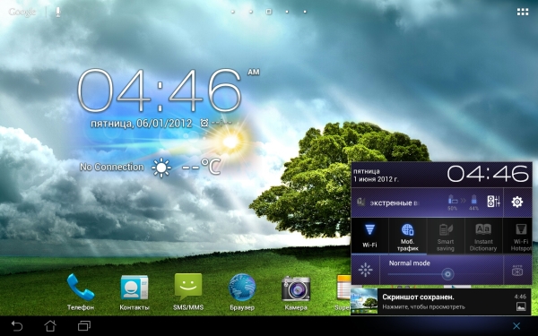
Task: Open the Браузер browser app
Action: point(242,291)
